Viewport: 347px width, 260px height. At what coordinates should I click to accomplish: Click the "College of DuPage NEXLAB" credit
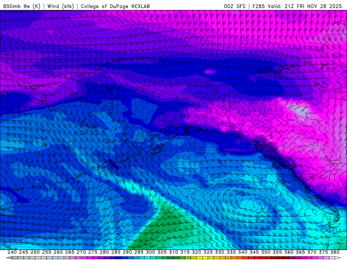click(115, 6)
